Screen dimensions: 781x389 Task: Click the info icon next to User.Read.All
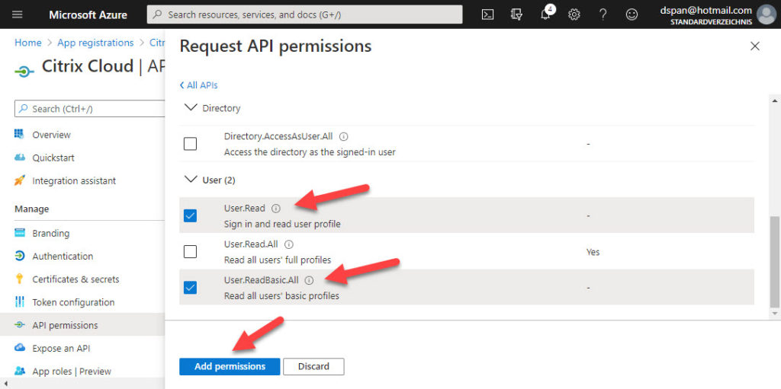[289, 244]
